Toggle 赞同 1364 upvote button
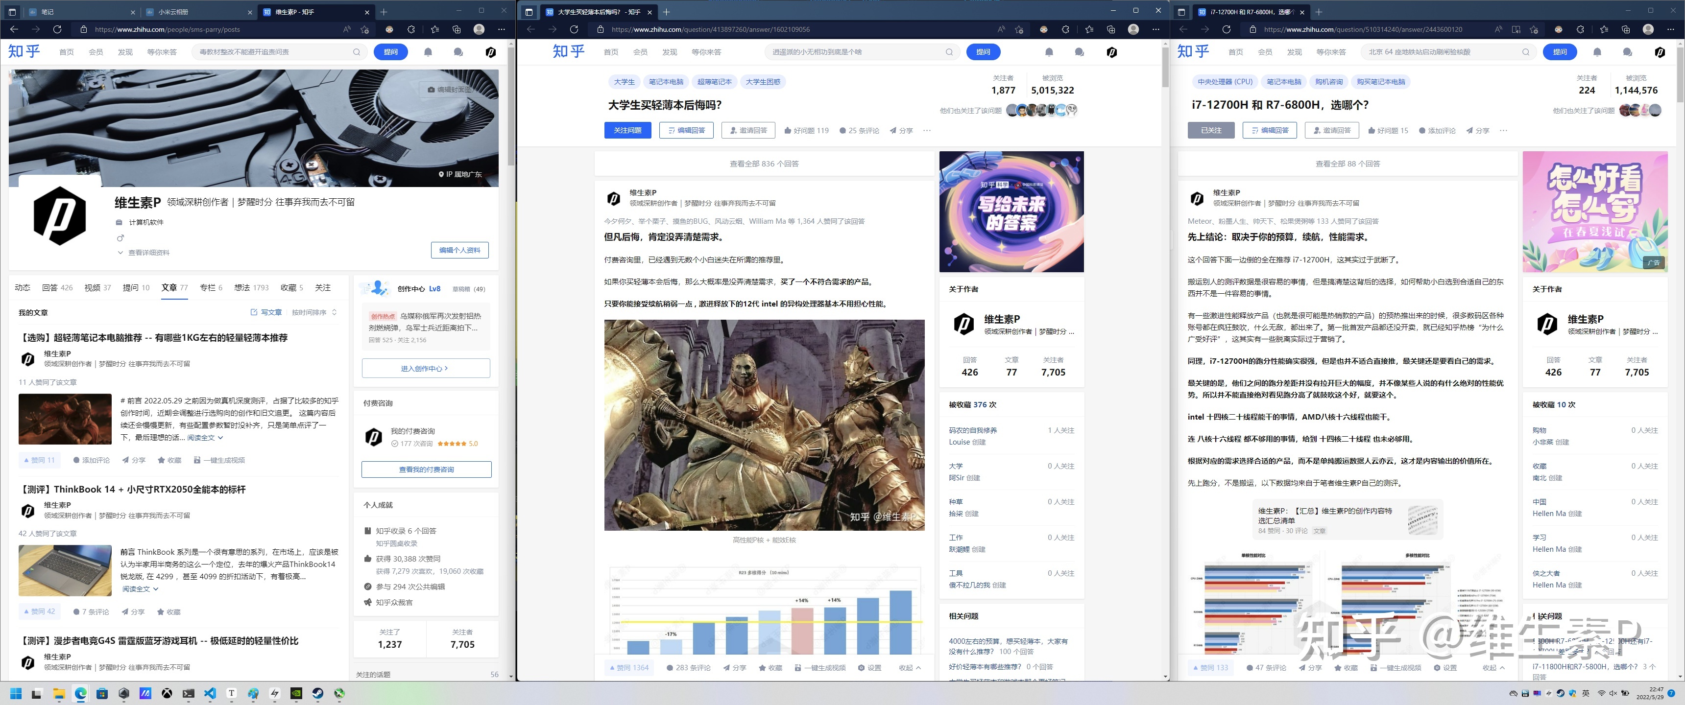 click(x=628, y=668)
